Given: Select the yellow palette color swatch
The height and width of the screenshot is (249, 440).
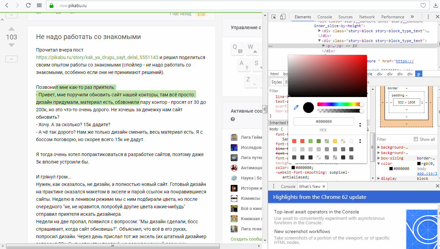Looking at the screenshot, I should pos(335,141).
